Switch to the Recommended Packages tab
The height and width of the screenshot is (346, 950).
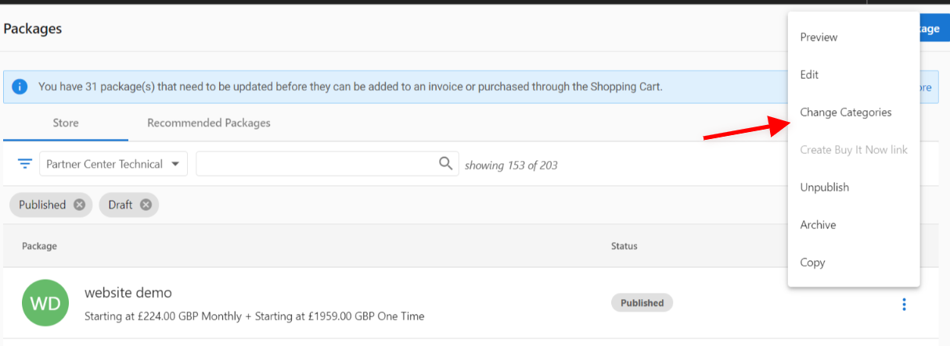tap(209, 123)
